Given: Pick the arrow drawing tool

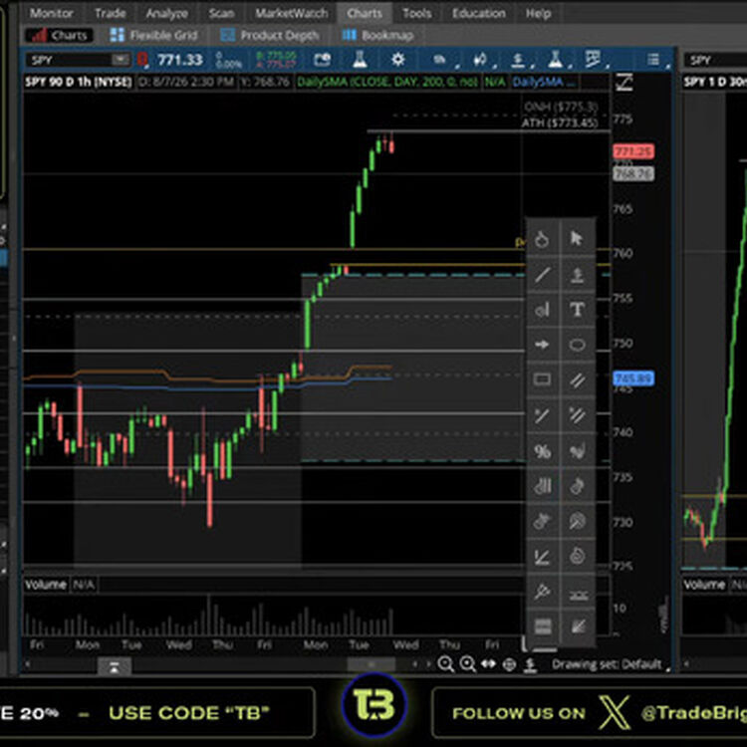Looking at the screenshot, I should pyautogui.click(x=542, y=345).
